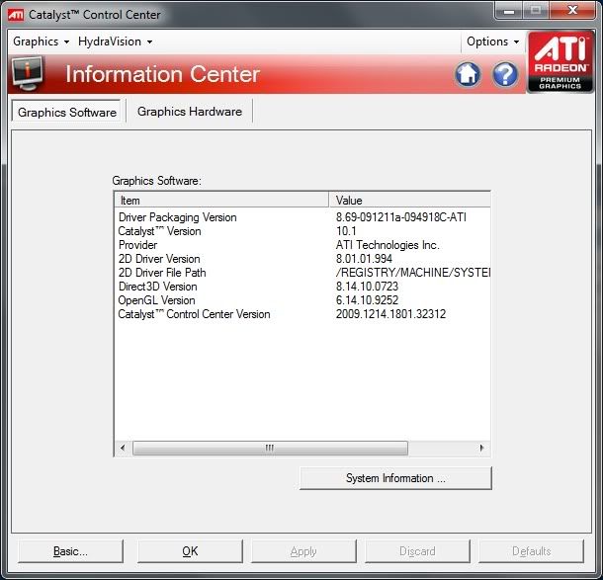
Task: Click the ATI icon in the title bar
Action: [16, 15]
